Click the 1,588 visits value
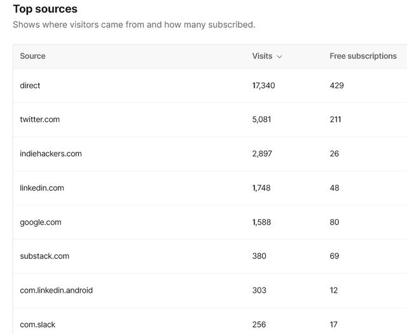The height and width of the screenshot is (334, 407). [261, 222]
